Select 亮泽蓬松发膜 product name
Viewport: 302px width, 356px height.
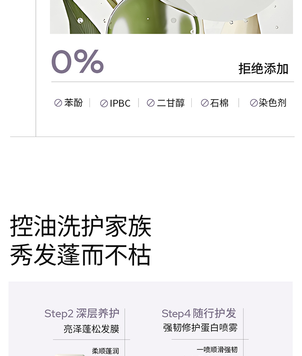click(91, 329)
